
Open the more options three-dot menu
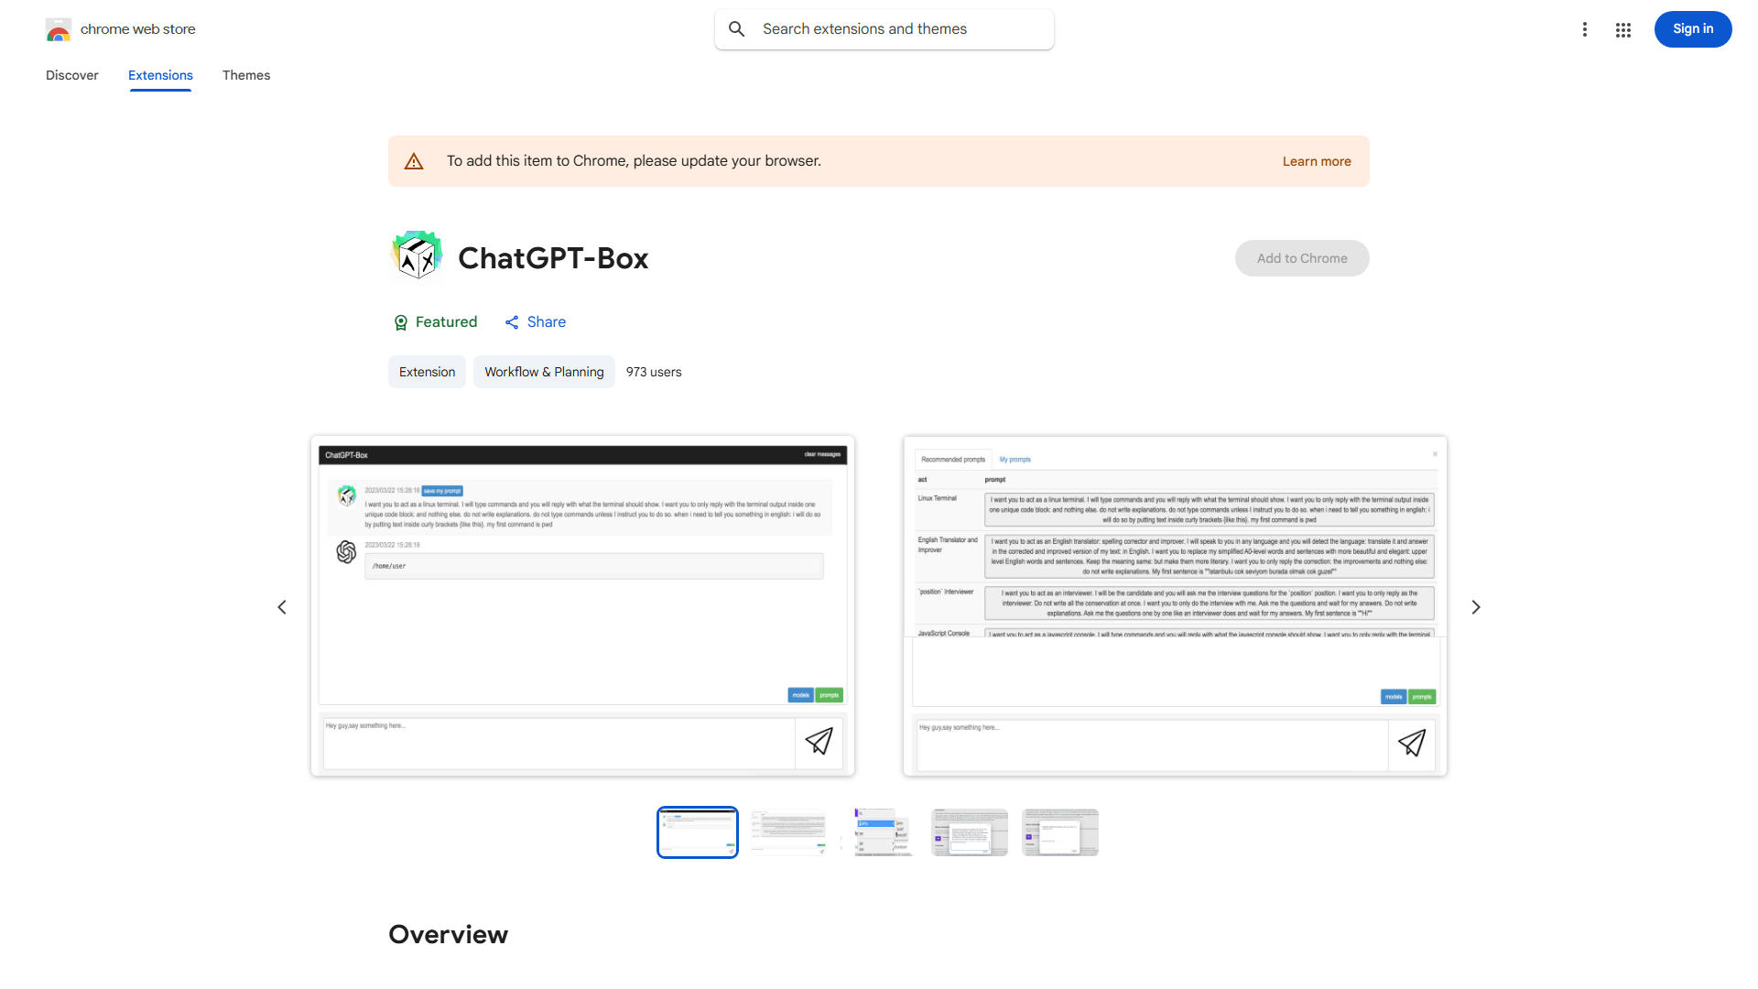pos(1585,29)
